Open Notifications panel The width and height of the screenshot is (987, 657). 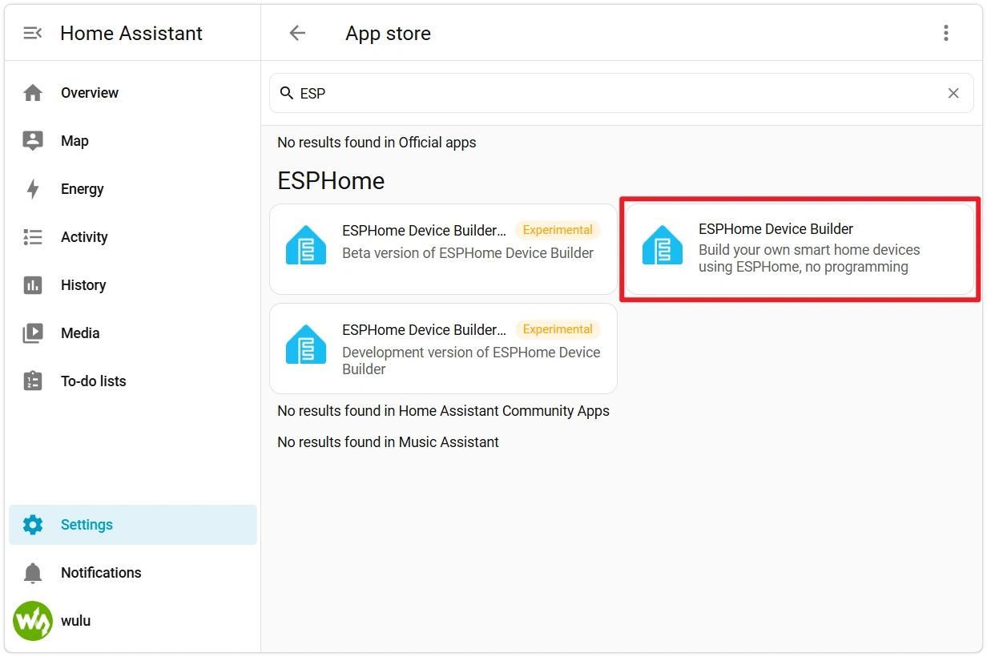pyautogui.click(x=133, y=573)
